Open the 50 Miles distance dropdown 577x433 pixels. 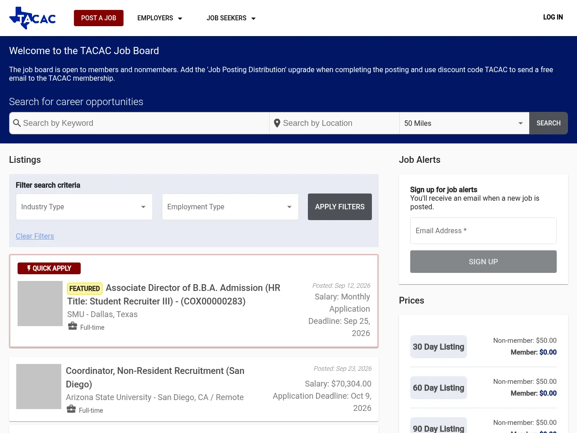coord(464,123)
